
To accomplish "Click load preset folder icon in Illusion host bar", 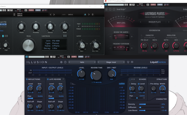I will click(x=51, y=57).
